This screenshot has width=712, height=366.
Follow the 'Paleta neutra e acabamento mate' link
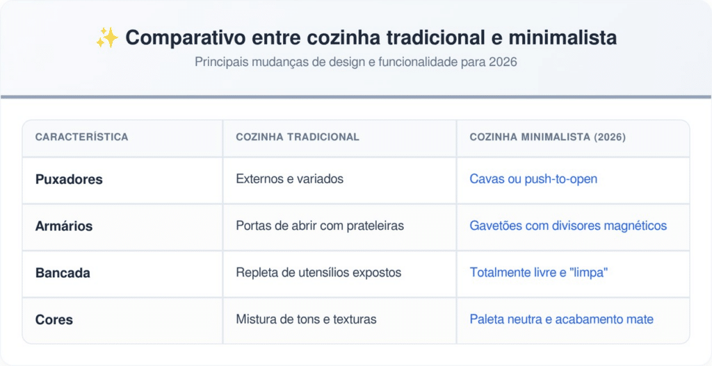click(561, 320)
